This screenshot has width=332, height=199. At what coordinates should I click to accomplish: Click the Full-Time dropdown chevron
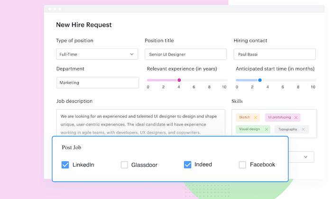point(132,54)
